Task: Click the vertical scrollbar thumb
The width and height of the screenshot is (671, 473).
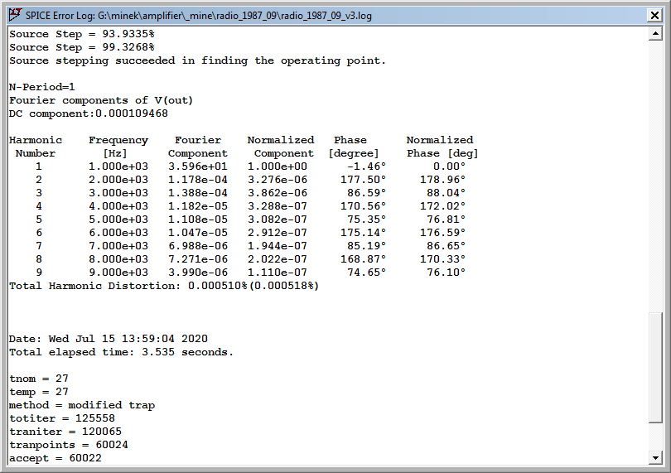Action: point(655,368)
